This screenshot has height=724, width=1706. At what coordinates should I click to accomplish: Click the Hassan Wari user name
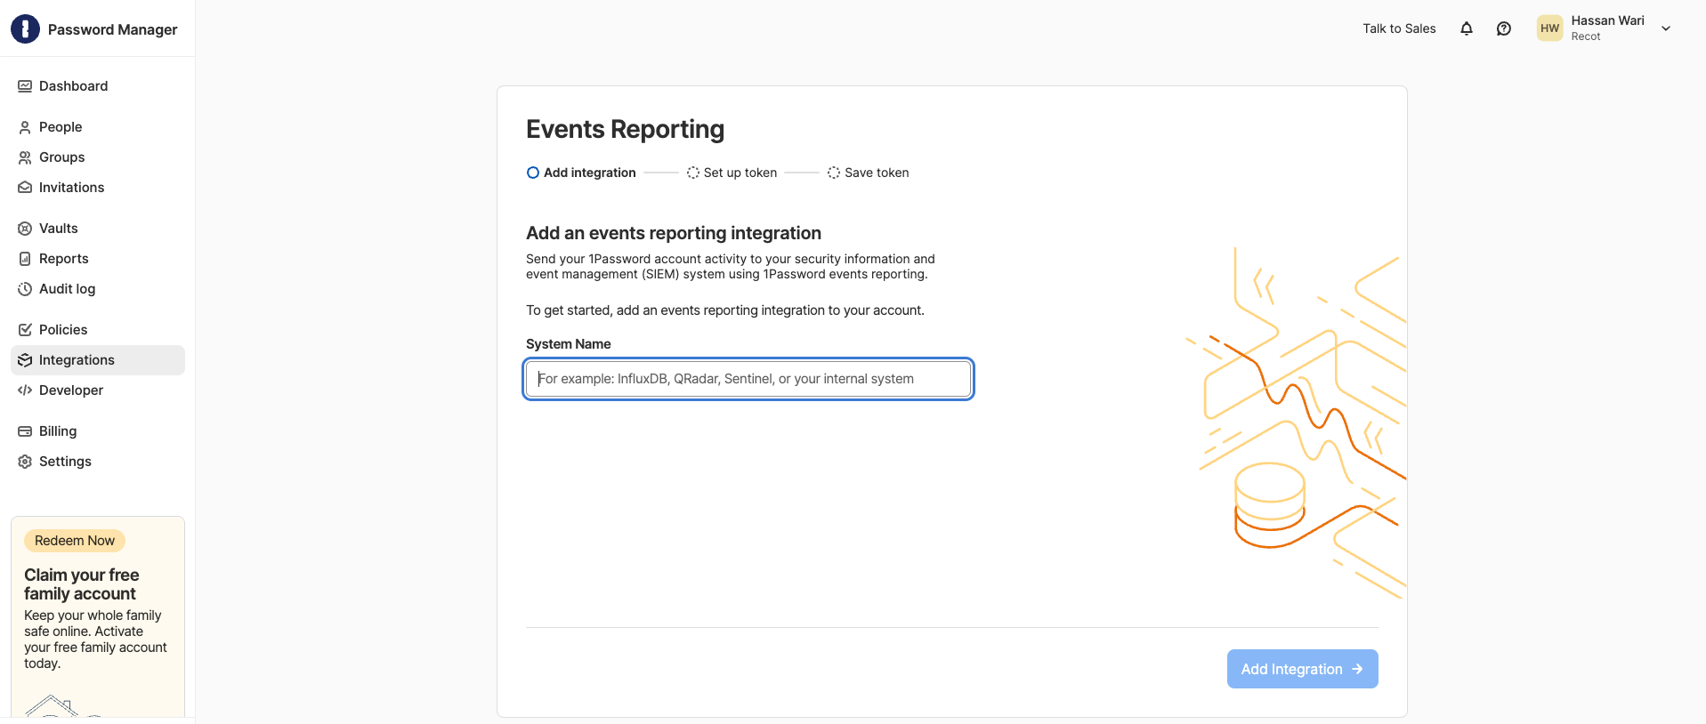click(1607, 20)
